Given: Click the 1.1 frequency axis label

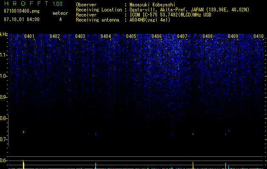Looking at the screenshot, I should pyautogui.click(x=3, y=55).
